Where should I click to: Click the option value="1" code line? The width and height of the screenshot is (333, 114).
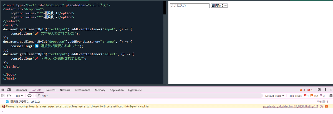click(x=42, y=13)
